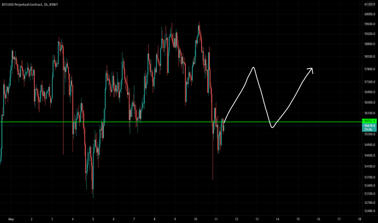Click the 54100.0 price axis label

pyautogui.click(x=369, y=166)
